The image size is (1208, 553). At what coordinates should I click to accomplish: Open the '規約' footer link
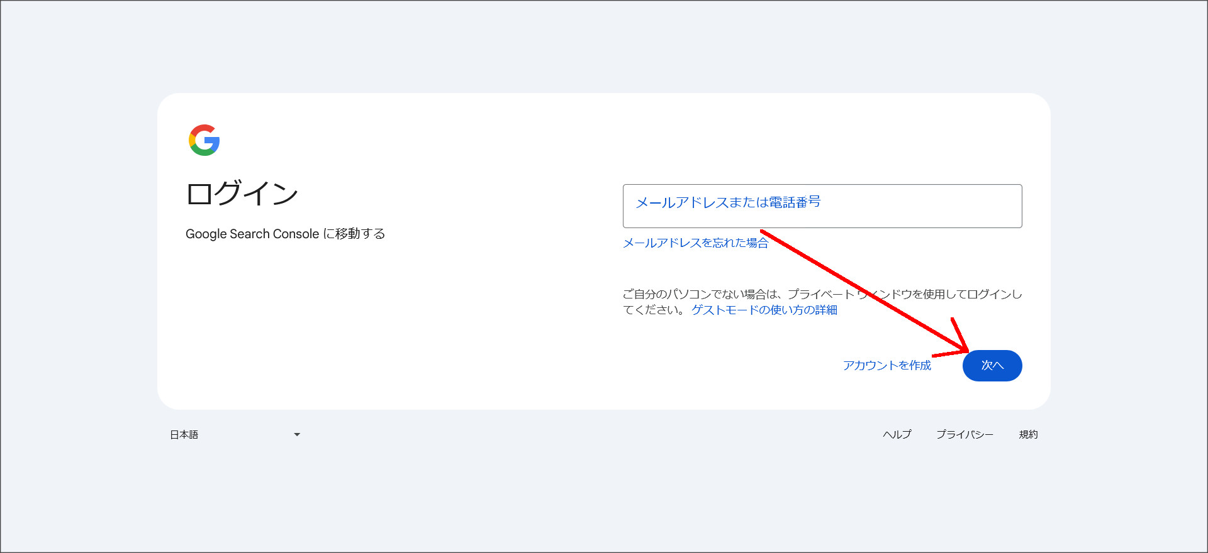pos(1029,434)
